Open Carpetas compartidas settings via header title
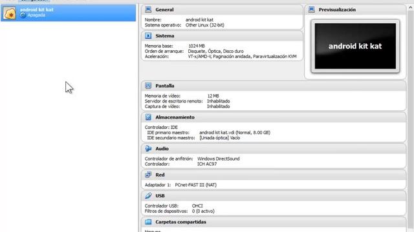 181,222
